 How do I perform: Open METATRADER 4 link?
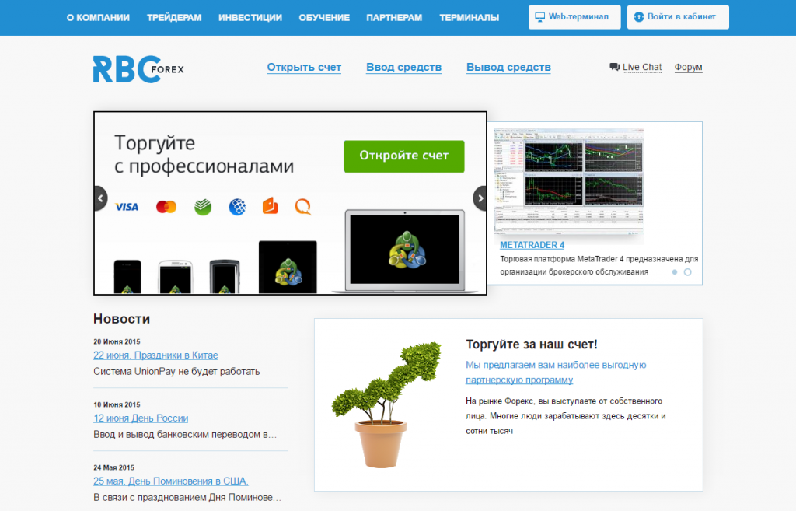(532, 245)
